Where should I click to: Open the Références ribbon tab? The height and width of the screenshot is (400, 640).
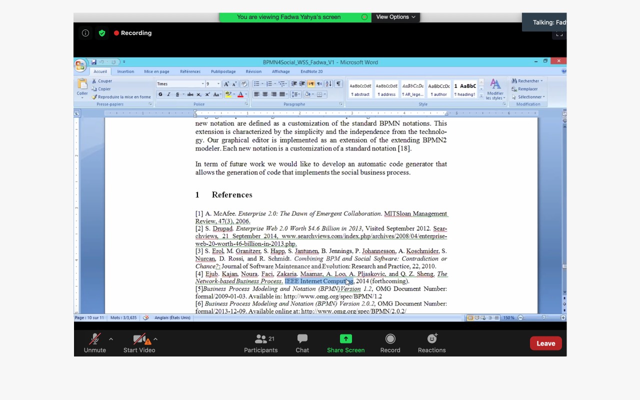[x=190, y=71]
